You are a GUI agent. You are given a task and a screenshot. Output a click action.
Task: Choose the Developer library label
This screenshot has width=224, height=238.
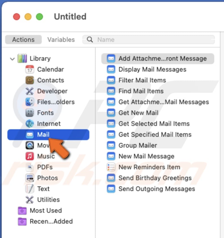[x=52, y=91]
